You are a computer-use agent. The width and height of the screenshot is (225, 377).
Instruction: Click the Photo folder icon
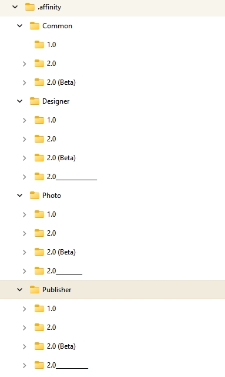(x=35, y=196)
